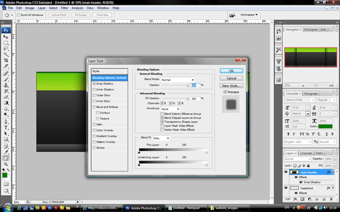340x212 pixels.
Task: Hide the headerbot layer eye
Action: coord(286,188)
